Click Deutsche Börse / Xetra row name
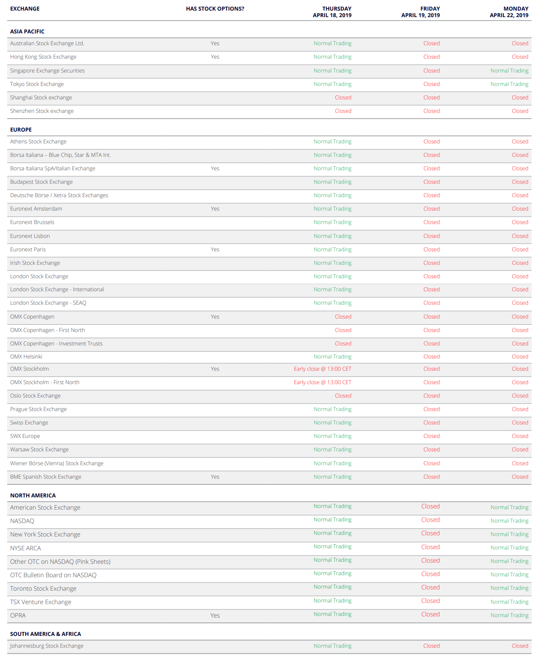Screen dimensions: 540x664 pos(59,195)
